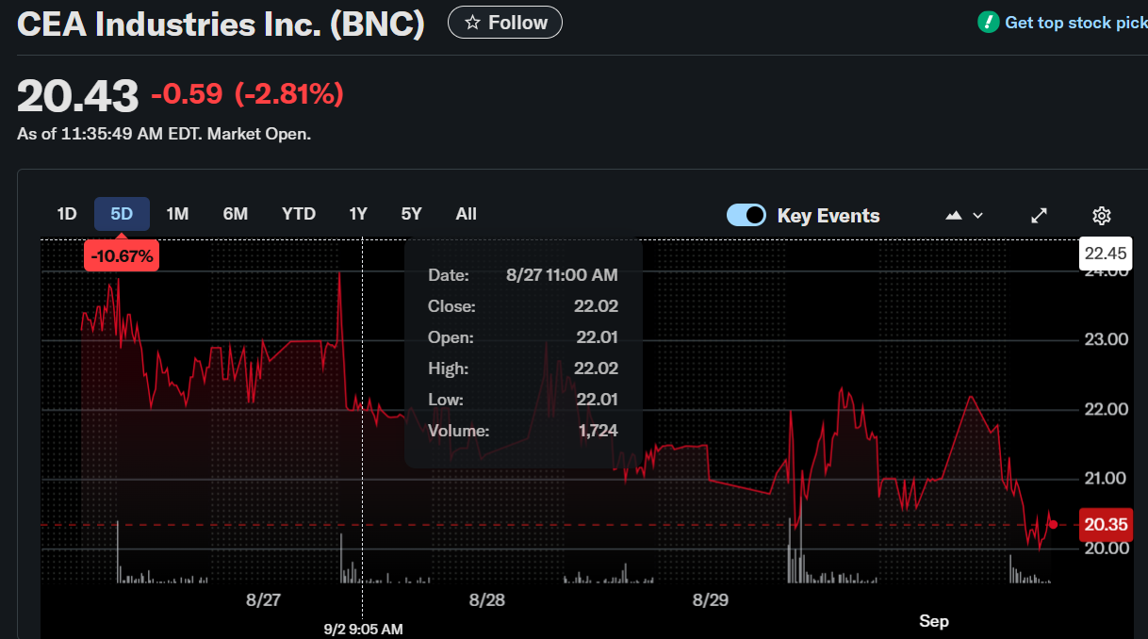Click the 8/29 date axis label
Viewport: 1148px width, 639px height.
tap(711, 599)
